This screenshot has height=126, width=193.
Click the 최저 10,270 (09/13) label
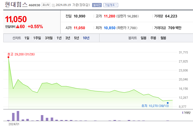coord(155,106)
